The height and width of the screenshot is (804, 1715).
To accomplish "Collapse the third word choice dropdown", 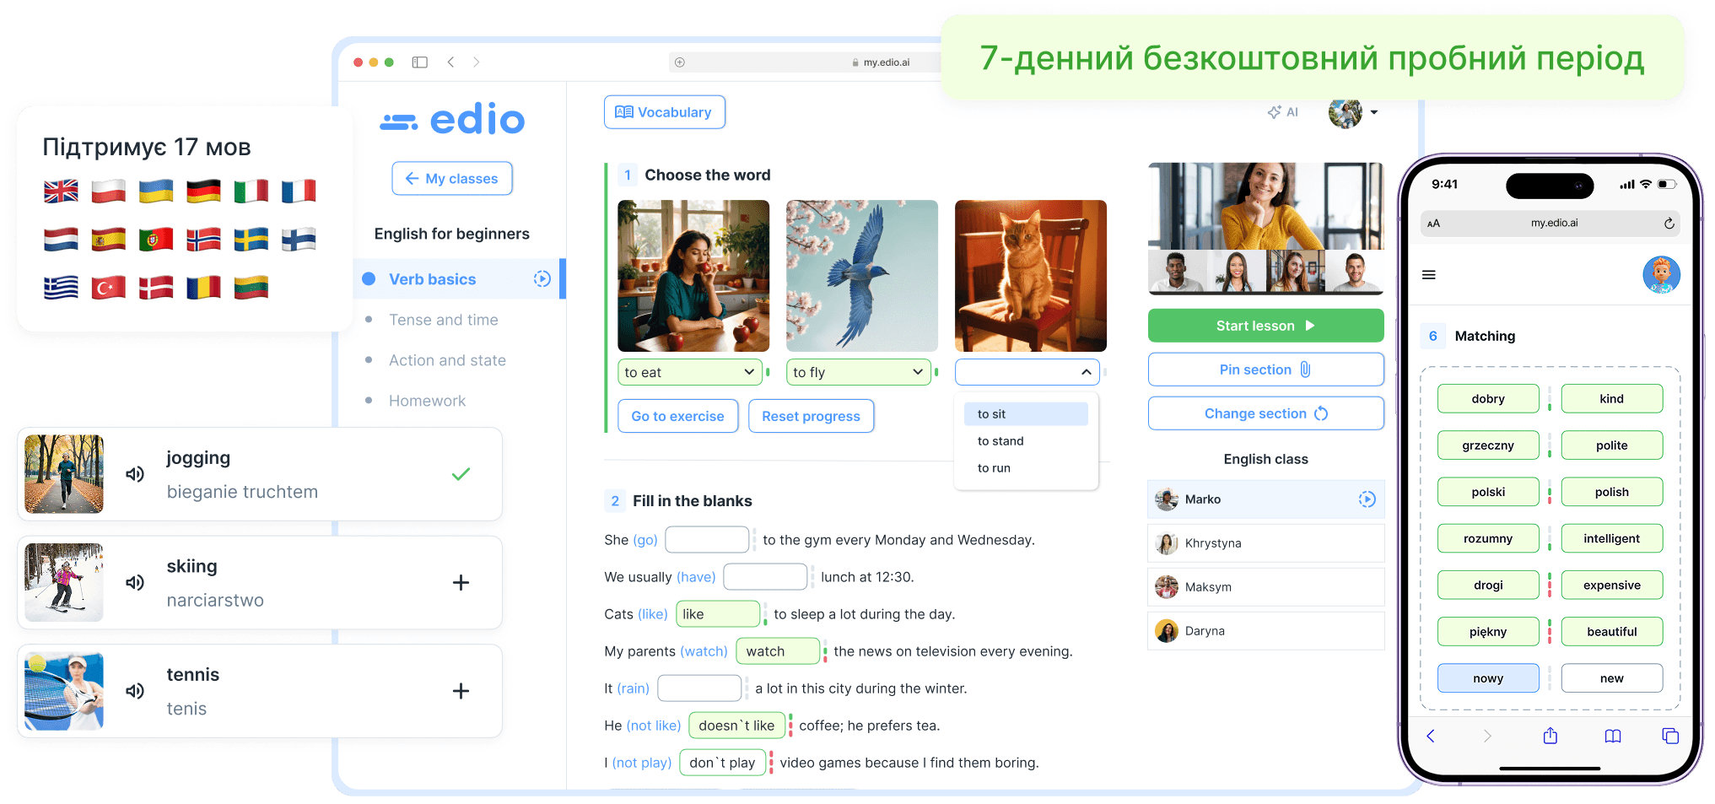I will coord(1087,371).
